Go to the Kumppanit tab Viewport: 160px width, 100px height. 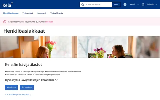(x=41, y=13)
